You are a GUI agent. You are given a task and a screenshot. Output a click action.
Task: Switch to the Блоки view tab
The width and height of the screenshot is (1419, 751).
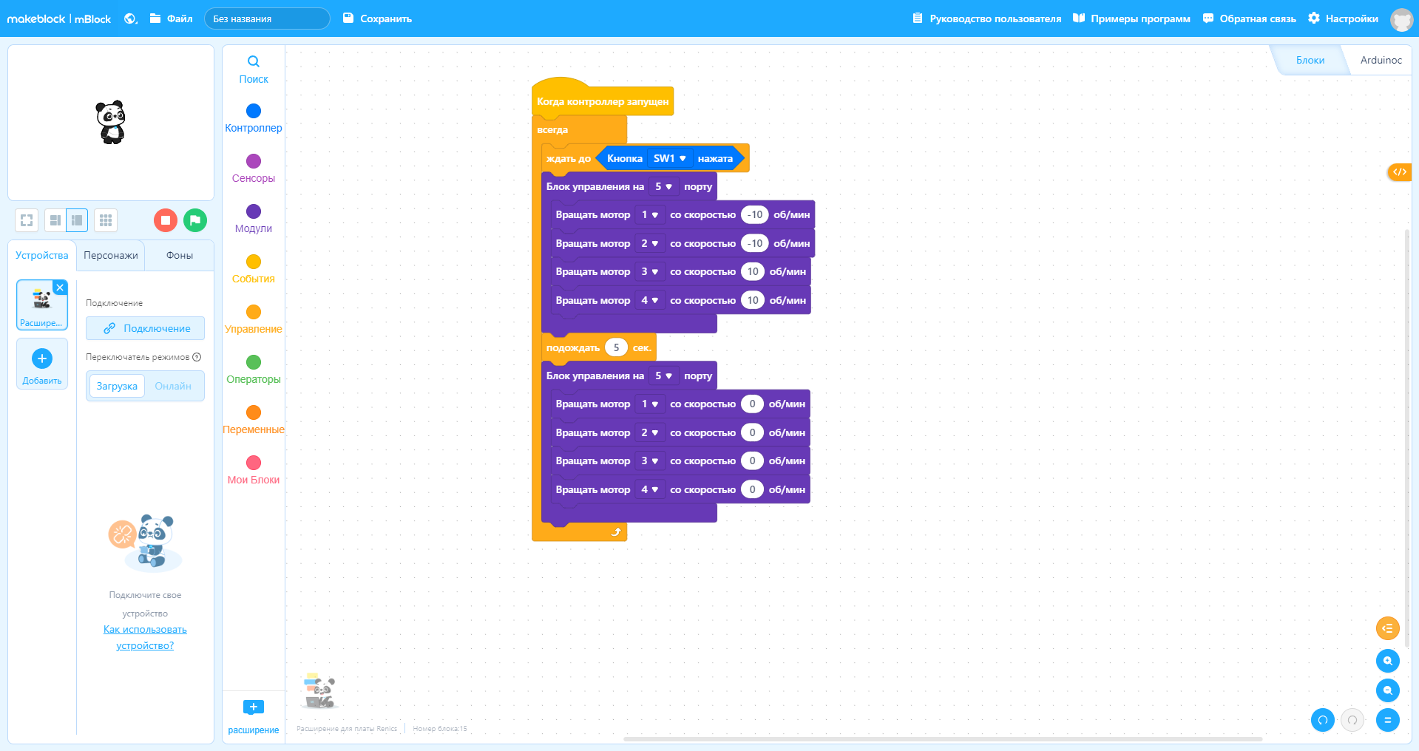[1310, 60]
